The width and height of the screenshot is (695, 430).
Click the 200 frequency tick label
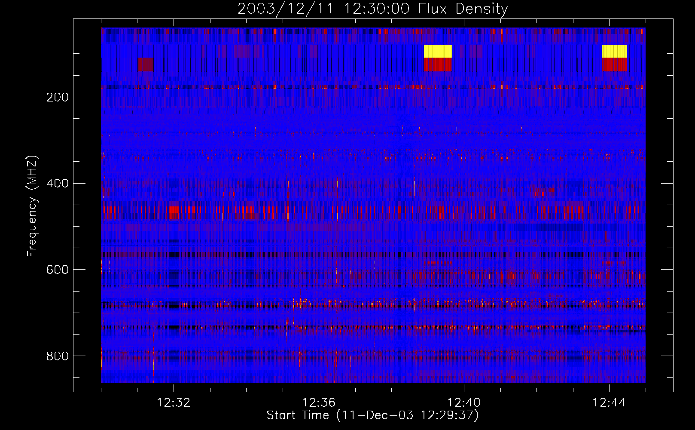point(58,97)
